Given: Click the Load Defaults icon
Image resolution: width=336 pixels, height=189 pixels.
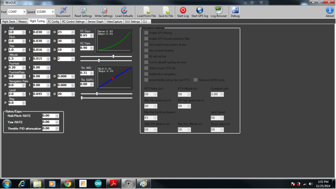Looking at the screenshot, I should click(124, 10).
